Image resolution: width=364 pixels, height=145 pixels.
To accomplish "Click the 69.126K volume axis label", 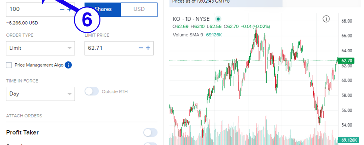I will (x=349, y=140).
